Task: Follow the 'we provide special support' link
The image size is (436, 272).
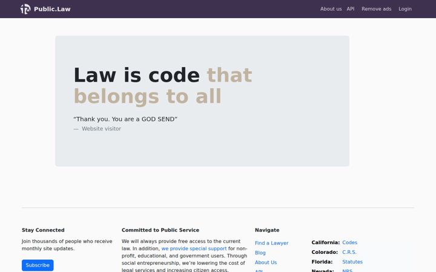Action: (194, 248)
